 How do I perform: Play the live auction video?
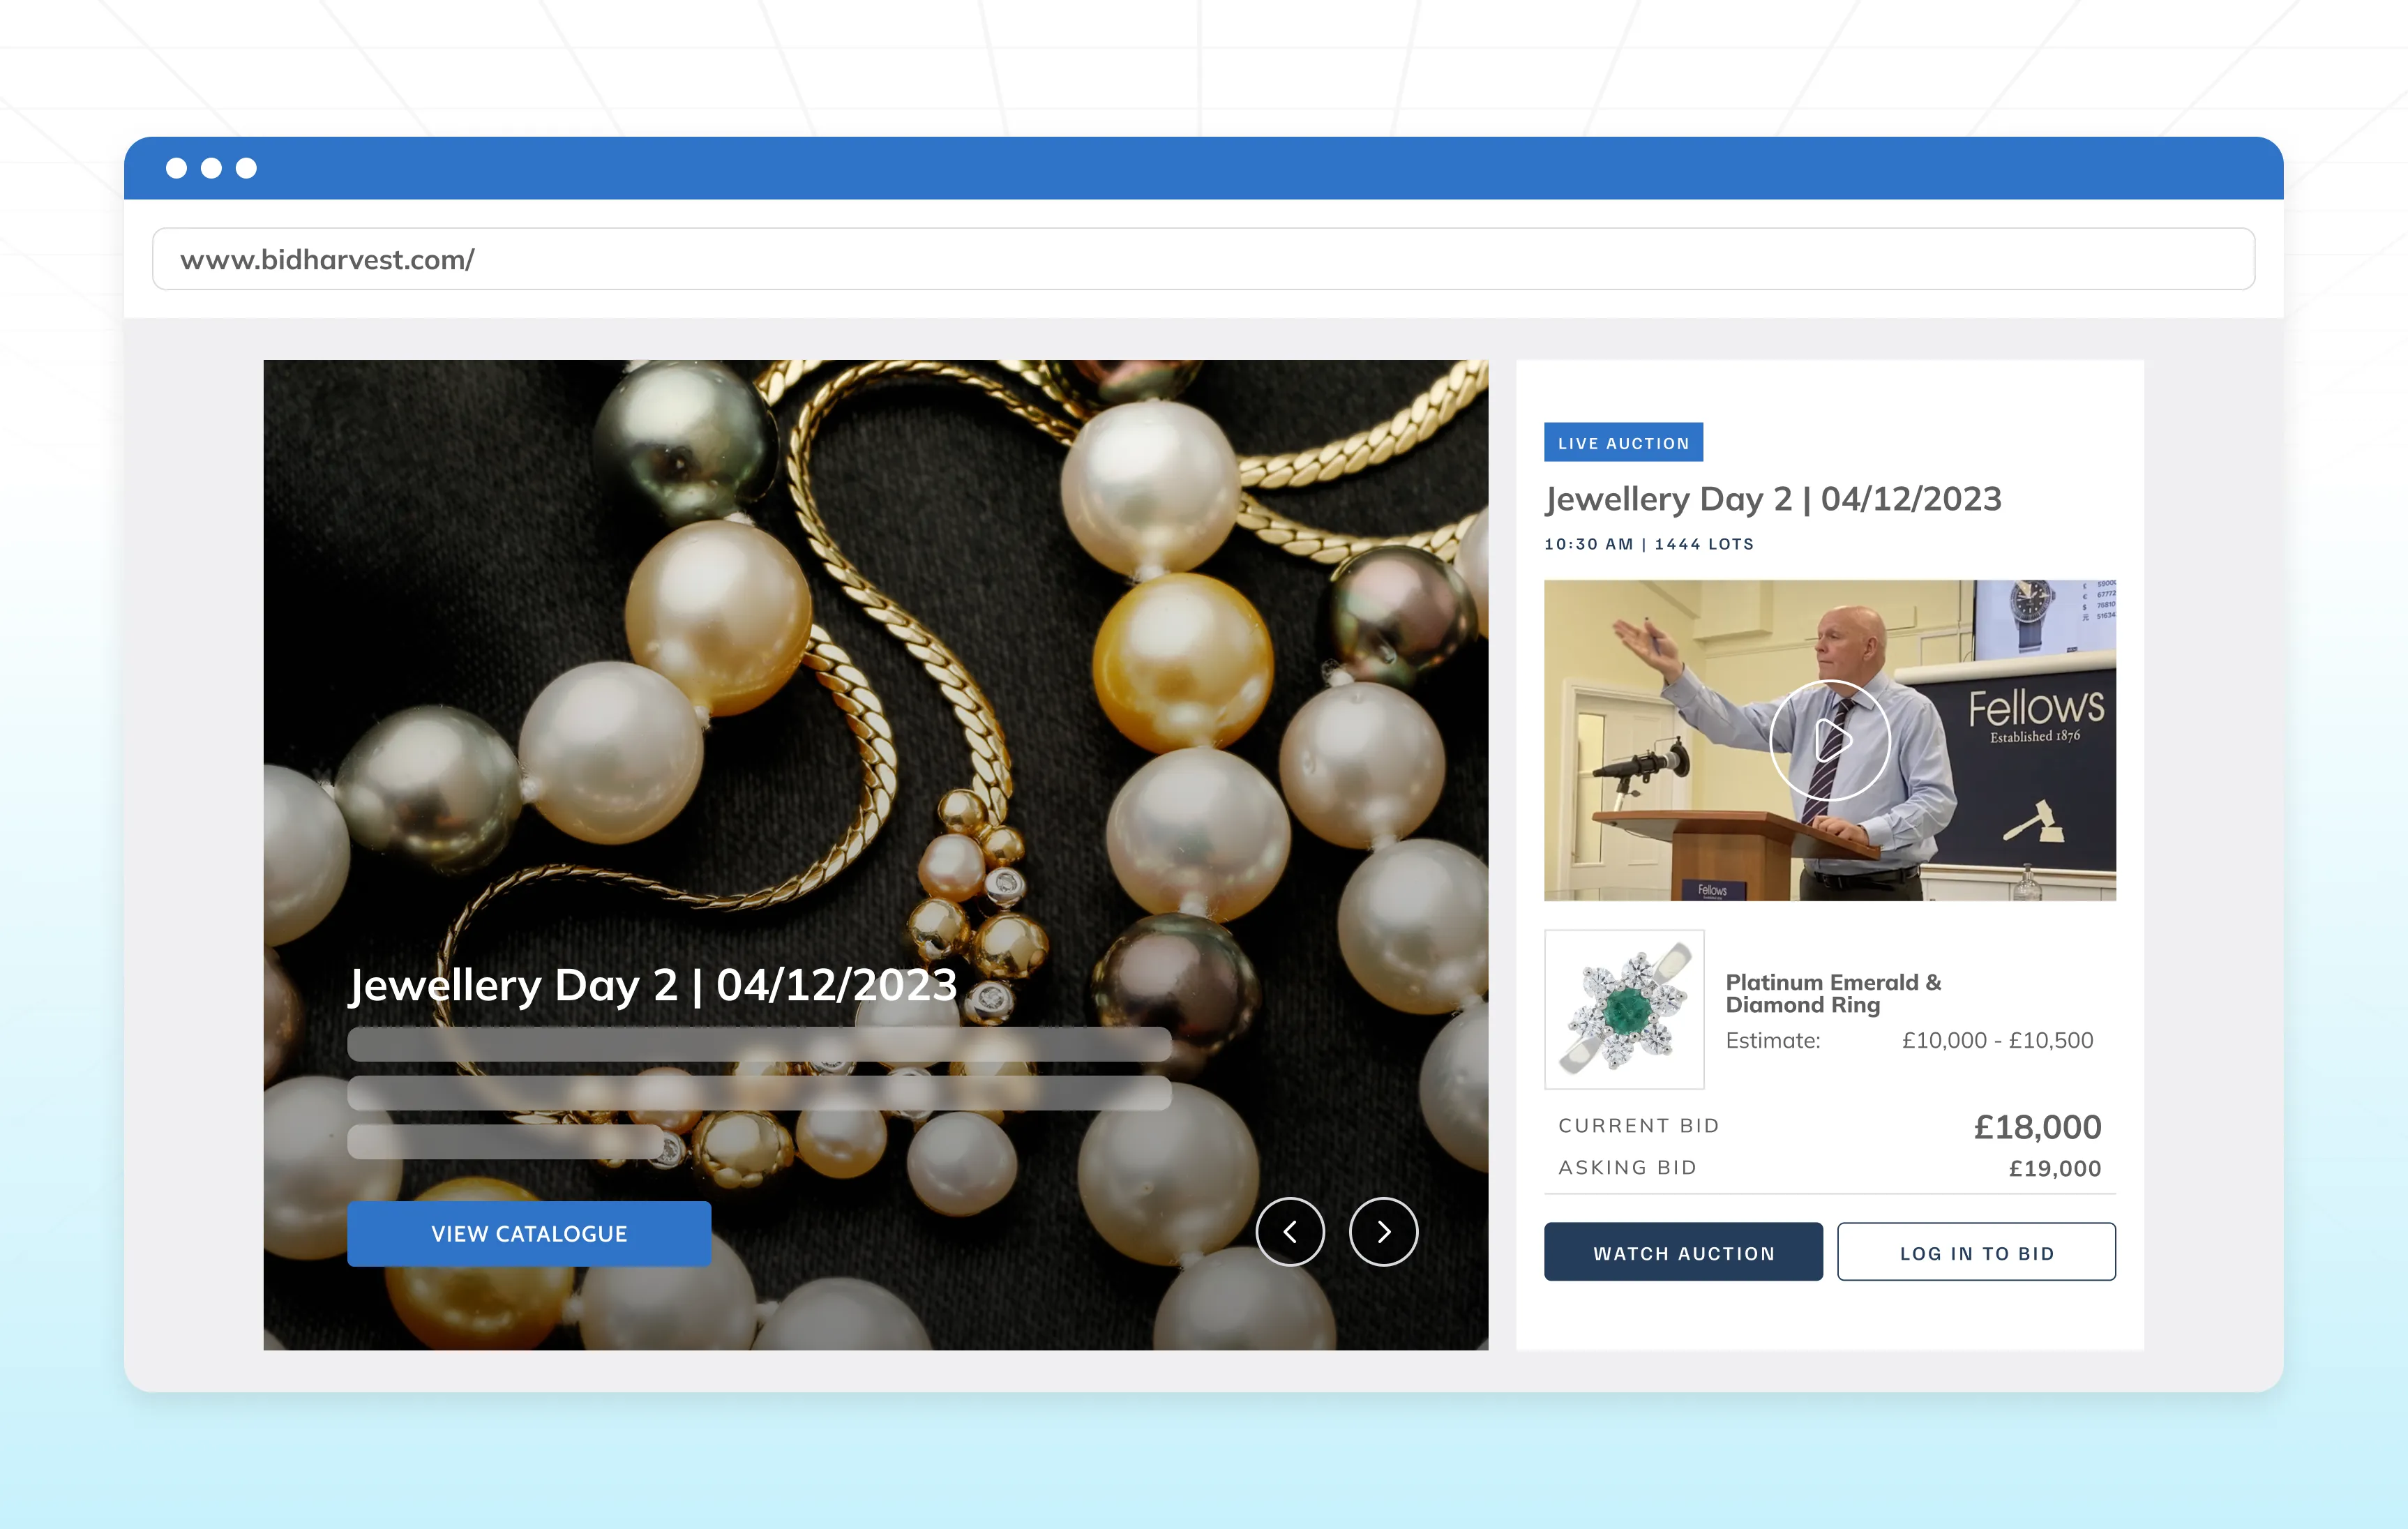[x=1829, y=740]
